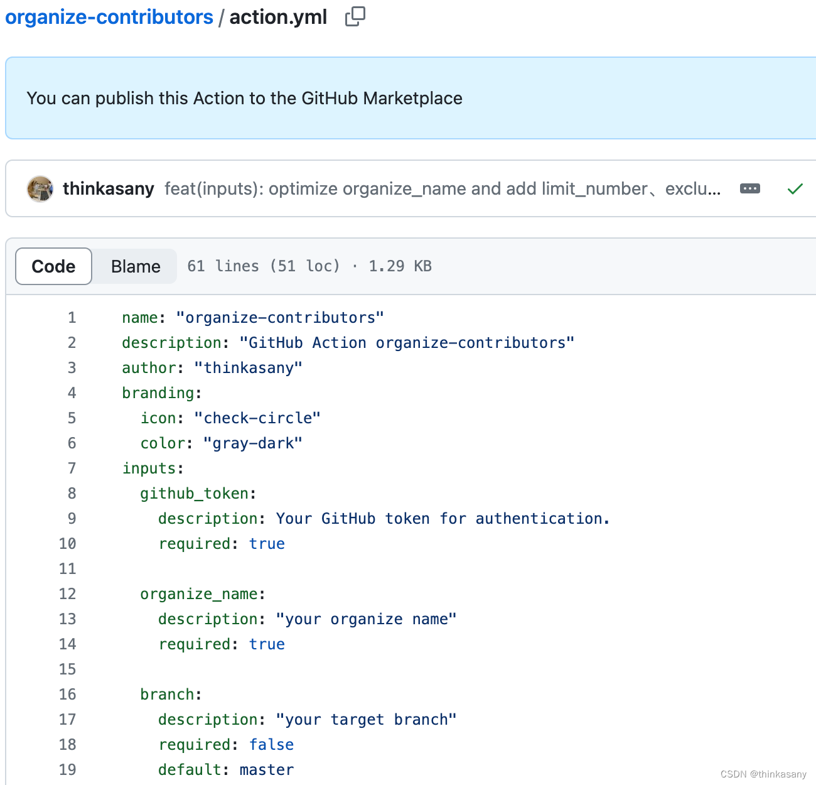Switch to the Code tab
This screenshot has height=785, width=816.
click(x=53, y=266)
